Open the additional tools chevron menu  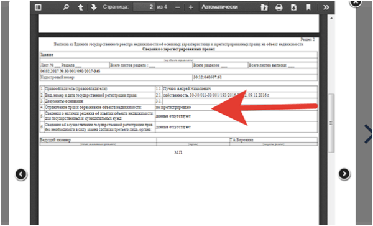click(x=326, y=7)
